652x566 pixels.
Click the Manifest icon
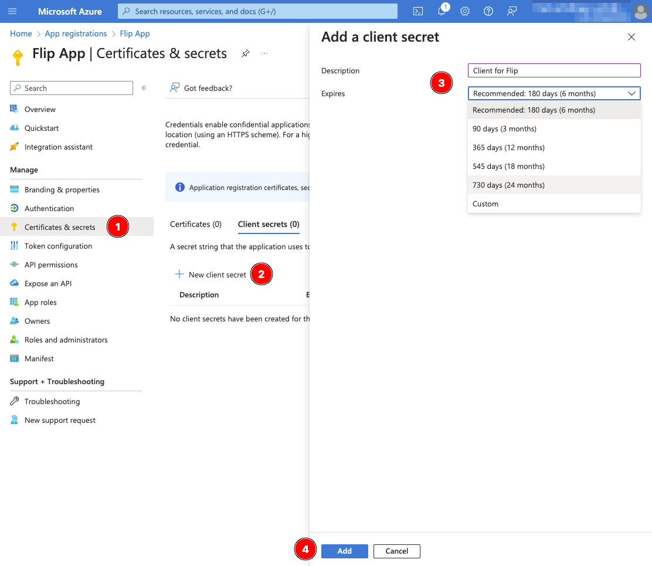point(14,358)
